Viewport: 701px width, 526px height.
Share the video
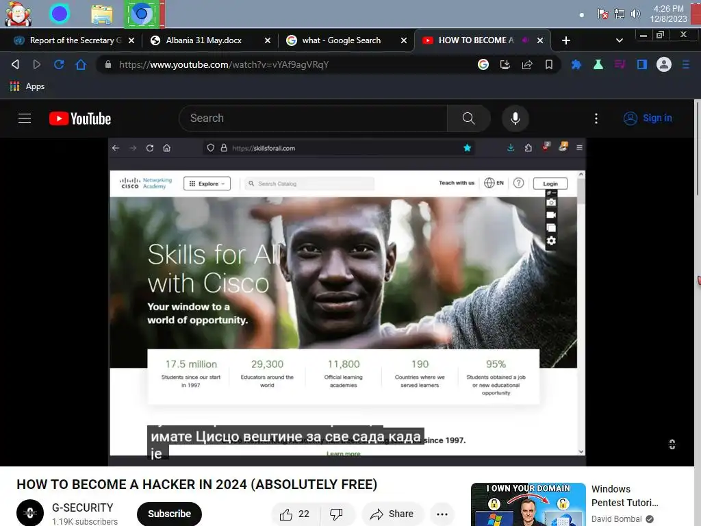pyautogui.click(x=392, y=514)
